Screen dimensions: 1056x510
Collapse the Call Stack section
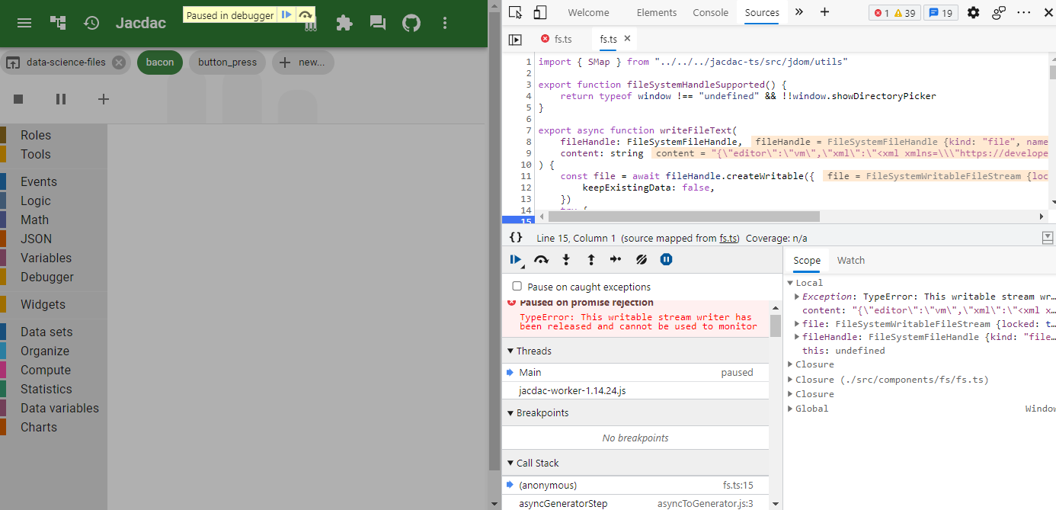tap(510, 463)
